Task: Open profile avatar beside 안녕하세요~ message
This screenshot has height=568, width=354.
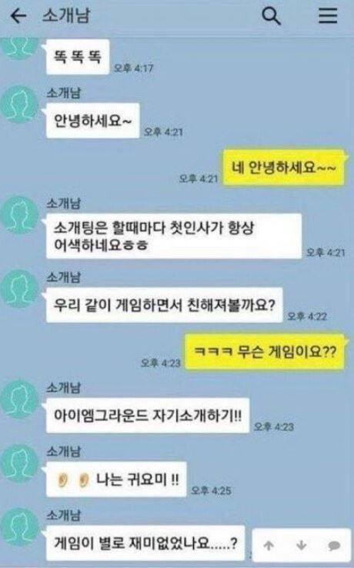Action: pyautogui.click(x=20, y=105)
